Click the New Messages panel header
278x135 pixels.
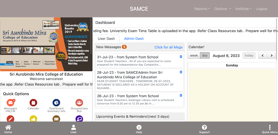pyautogui.click(x=140, y=47)
